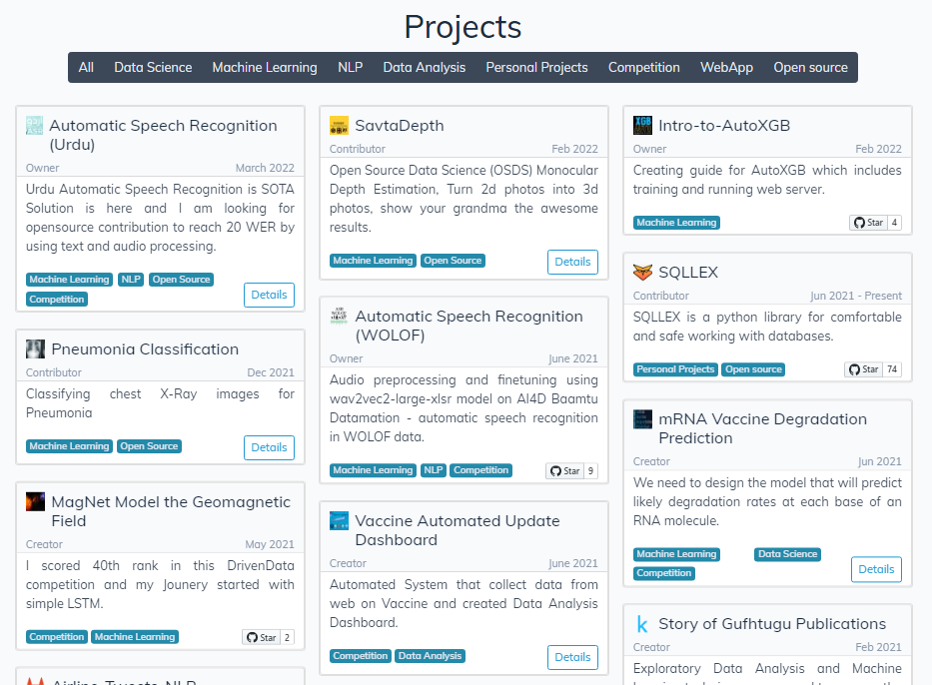Click the Vaccine Automated Update Dashboard title

(458, 530)
